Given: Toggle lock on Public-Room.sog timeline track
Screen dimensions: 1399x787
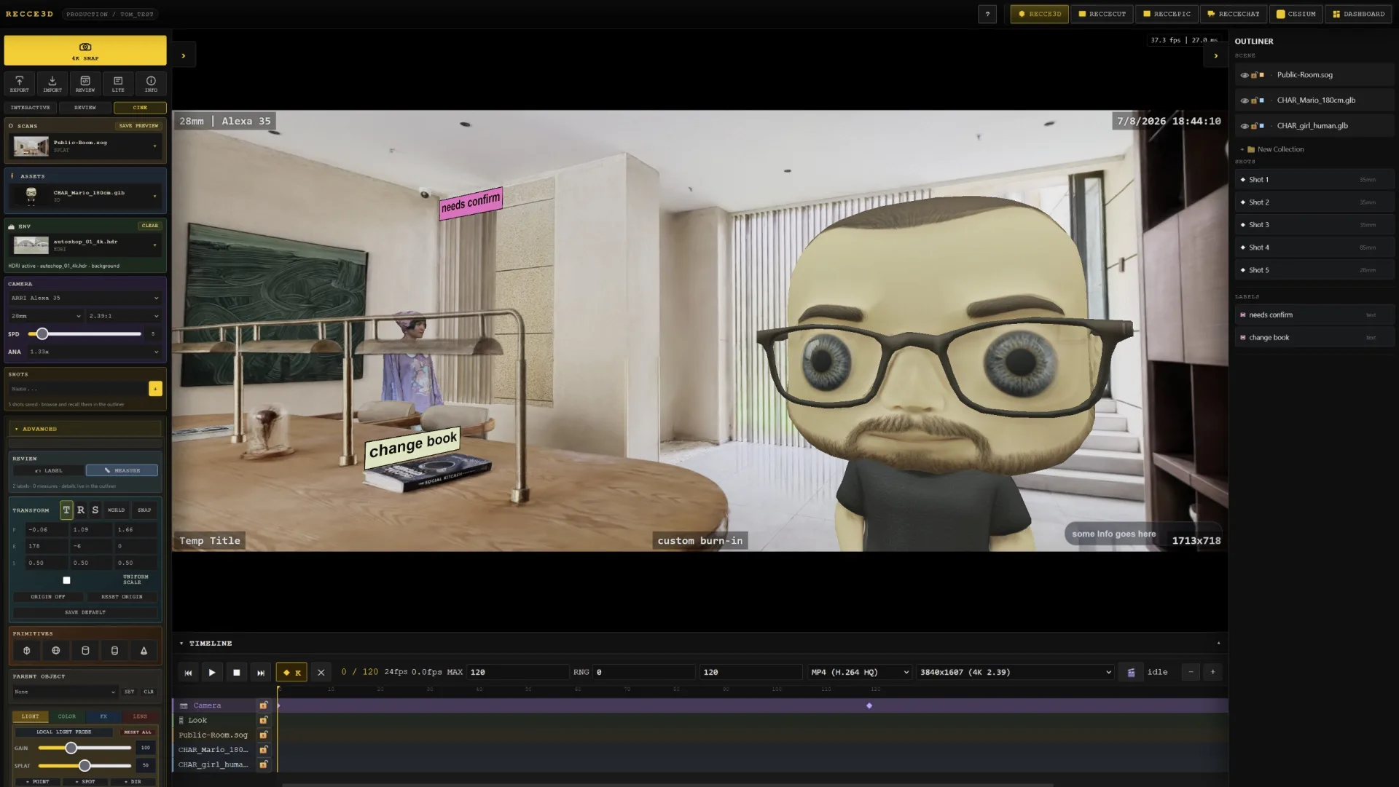Looking at the screenshot, I should tap(264, 735).
